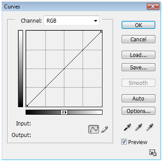
Task: Select the top-right curve endpoint
Action: (101, 31)
